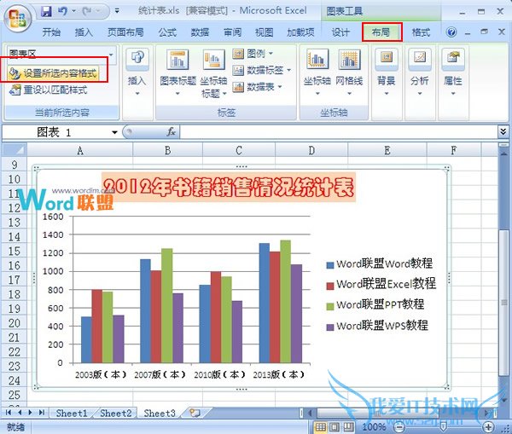Click the Name Box showing 图表 1
Image resolution: width=512 pixels, height=434 pixels.
coord(55,132)
